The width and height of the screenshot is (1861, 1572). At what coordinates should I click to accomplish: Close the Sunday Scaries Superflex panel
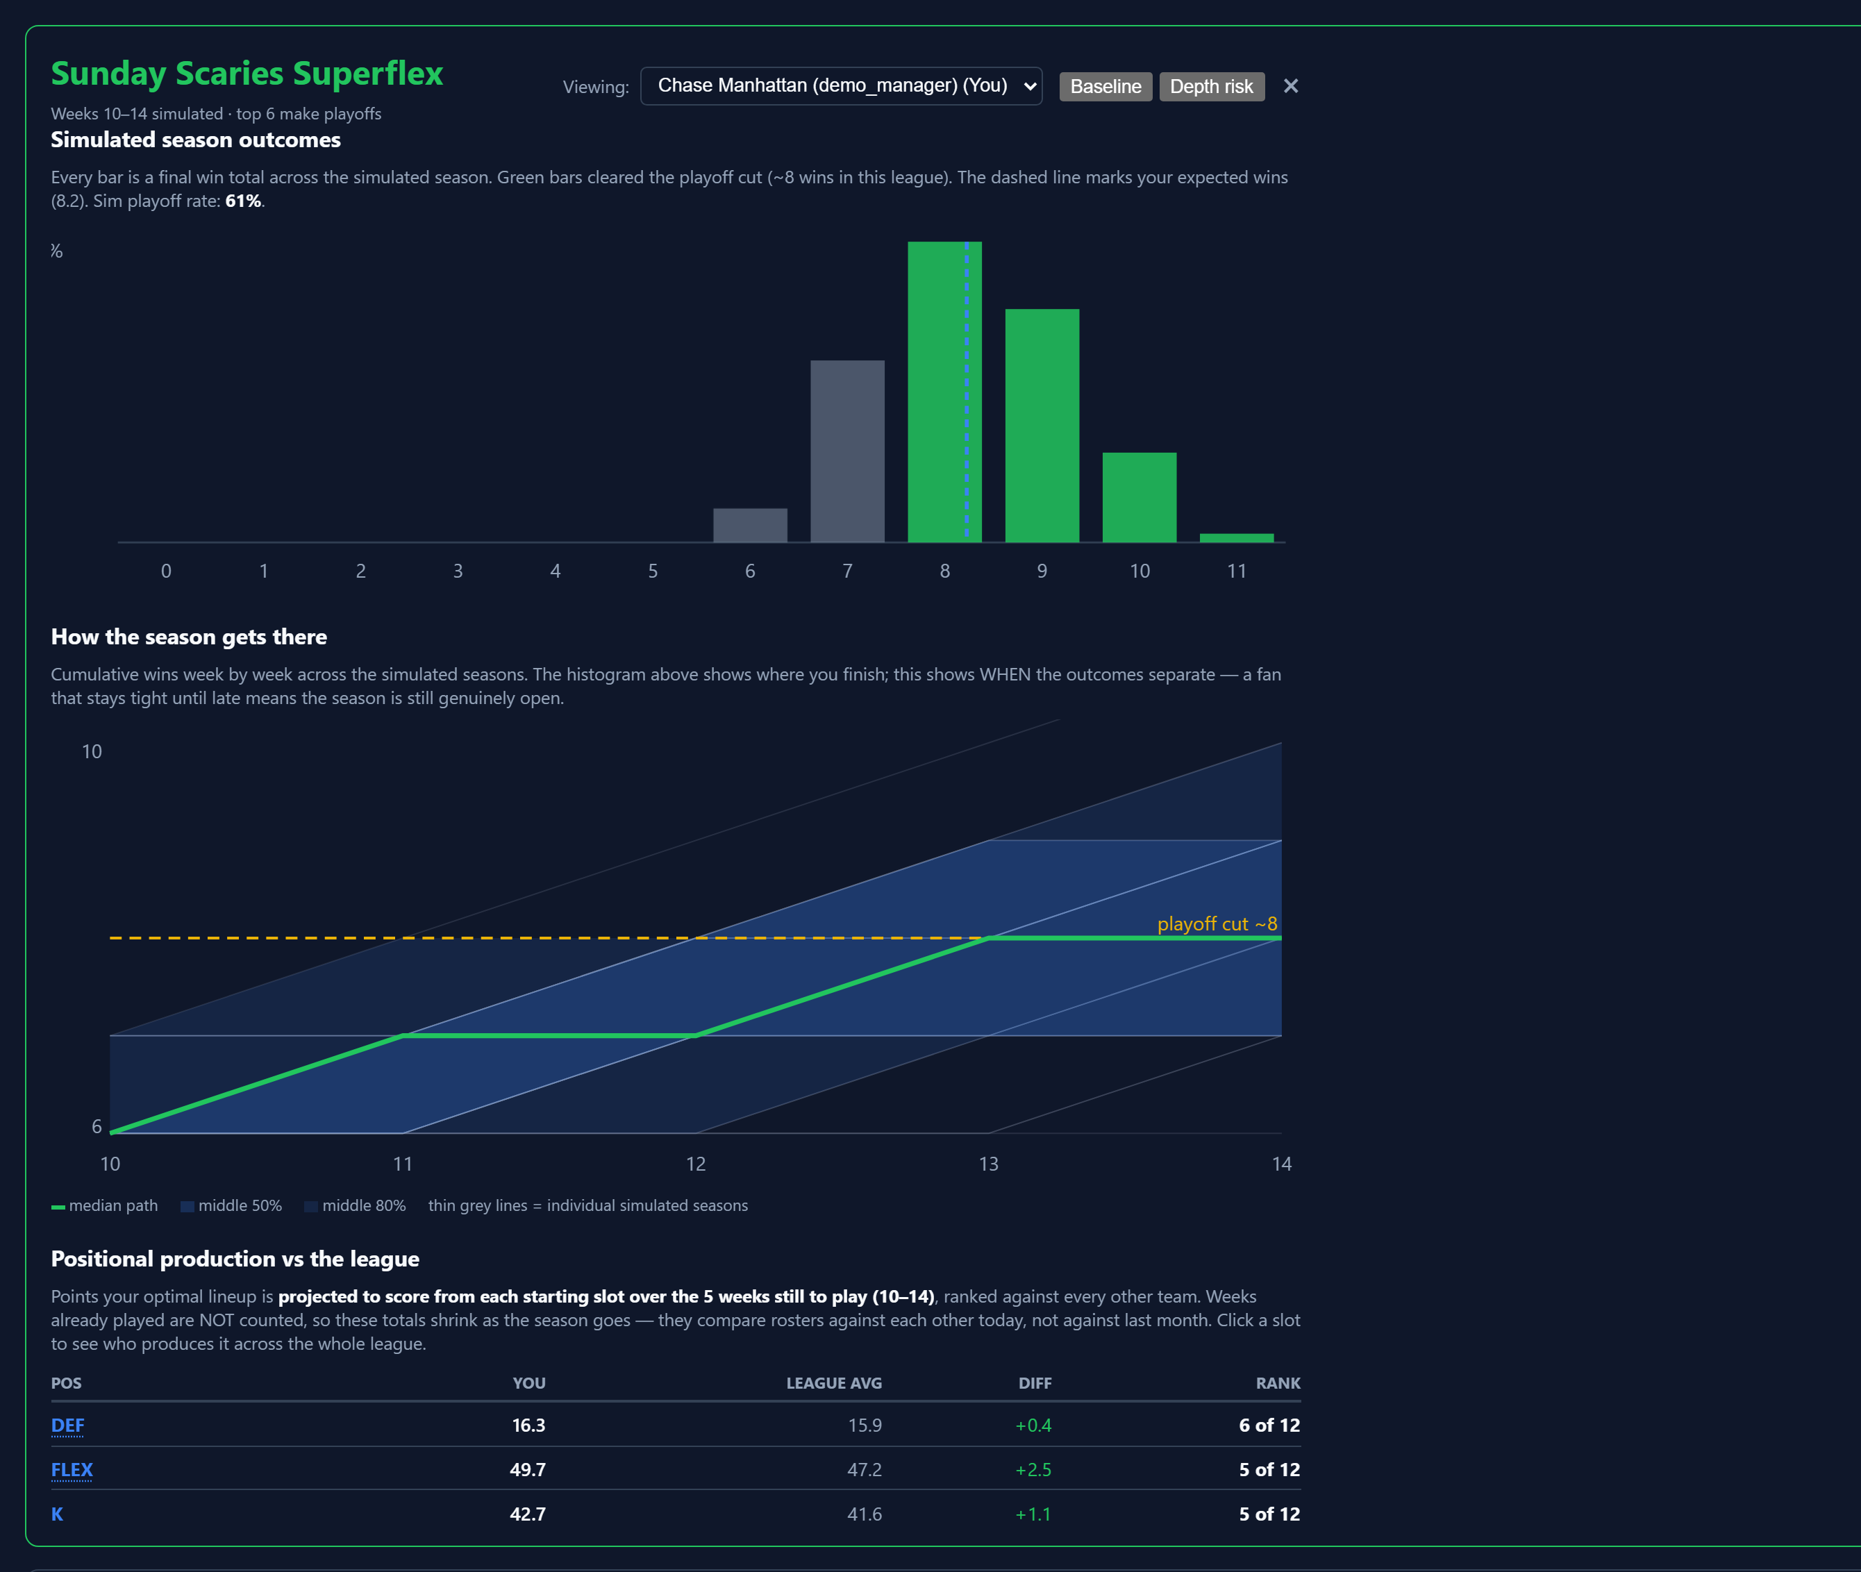click(x=1291, y=86)
